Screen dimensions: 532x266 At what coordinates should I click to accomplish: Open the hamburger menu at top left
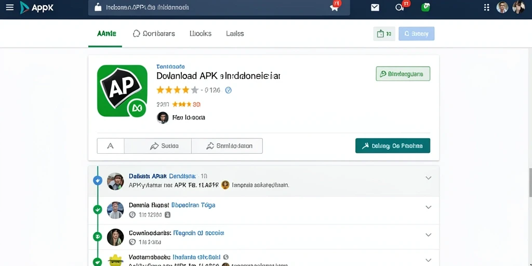coord(10,7)
